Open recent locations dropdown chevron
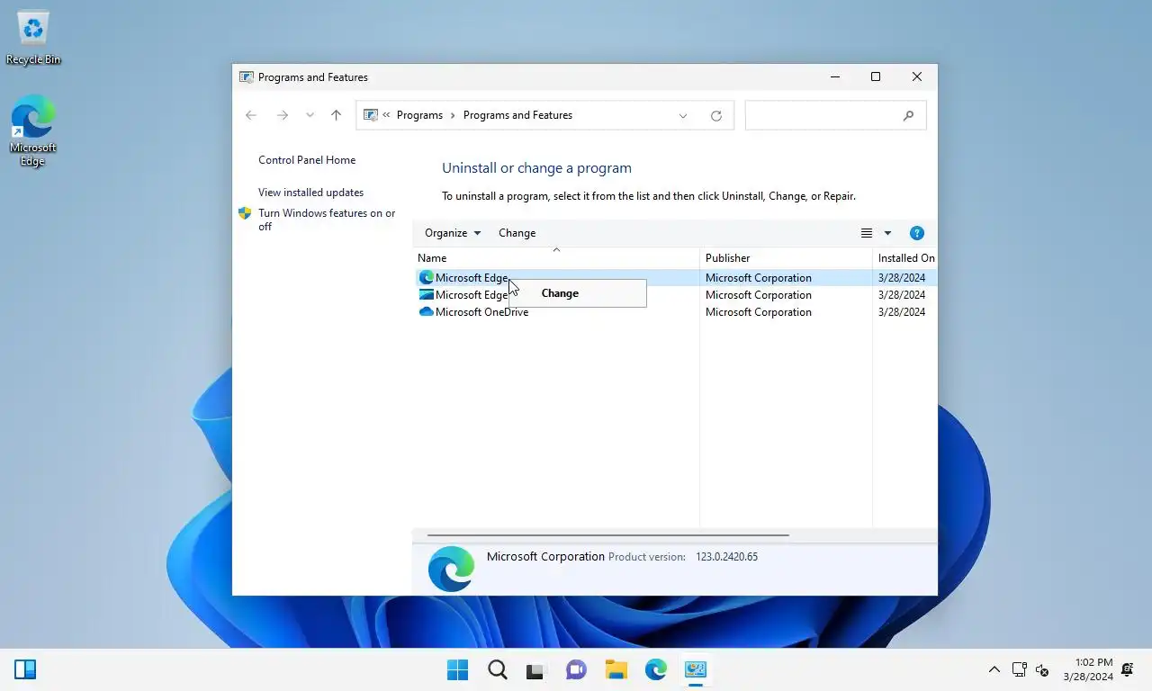 310,115
